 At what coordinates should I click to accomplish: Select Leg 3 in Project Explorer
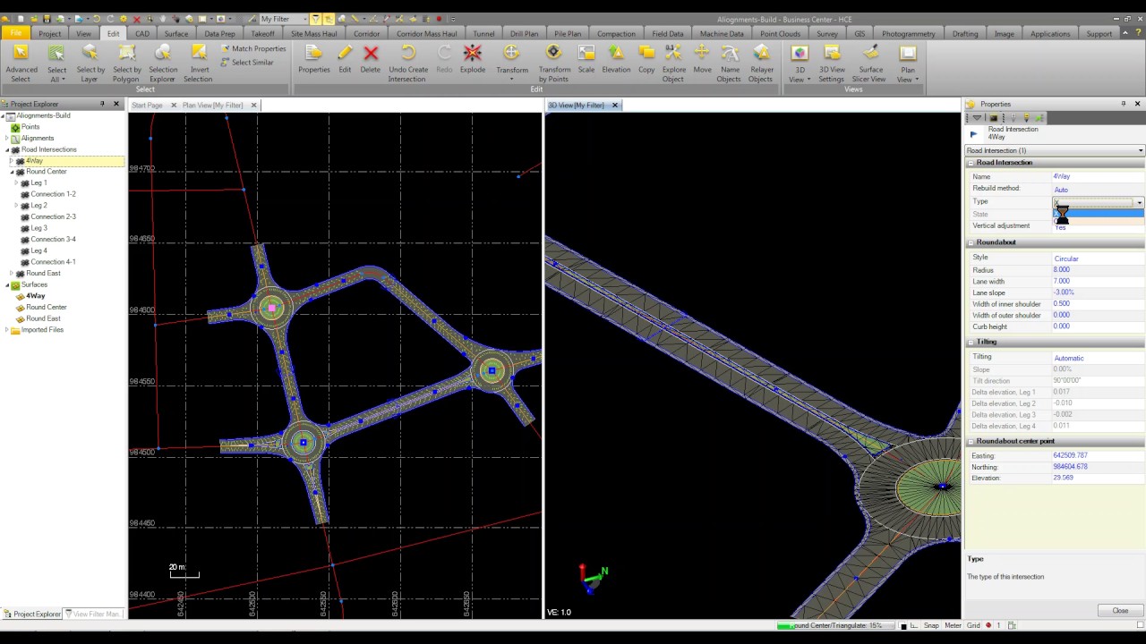click(38, 228)
